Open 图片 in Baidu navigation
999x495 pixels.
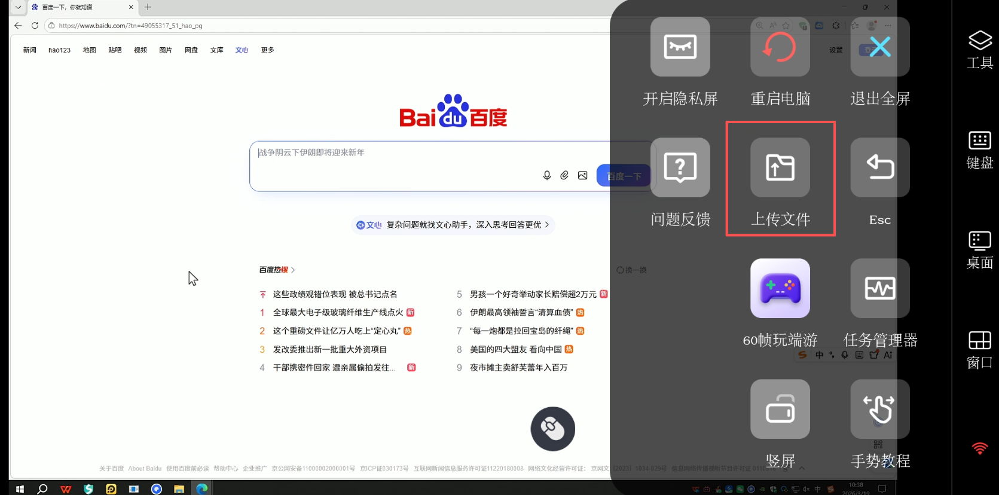[166, 50]
